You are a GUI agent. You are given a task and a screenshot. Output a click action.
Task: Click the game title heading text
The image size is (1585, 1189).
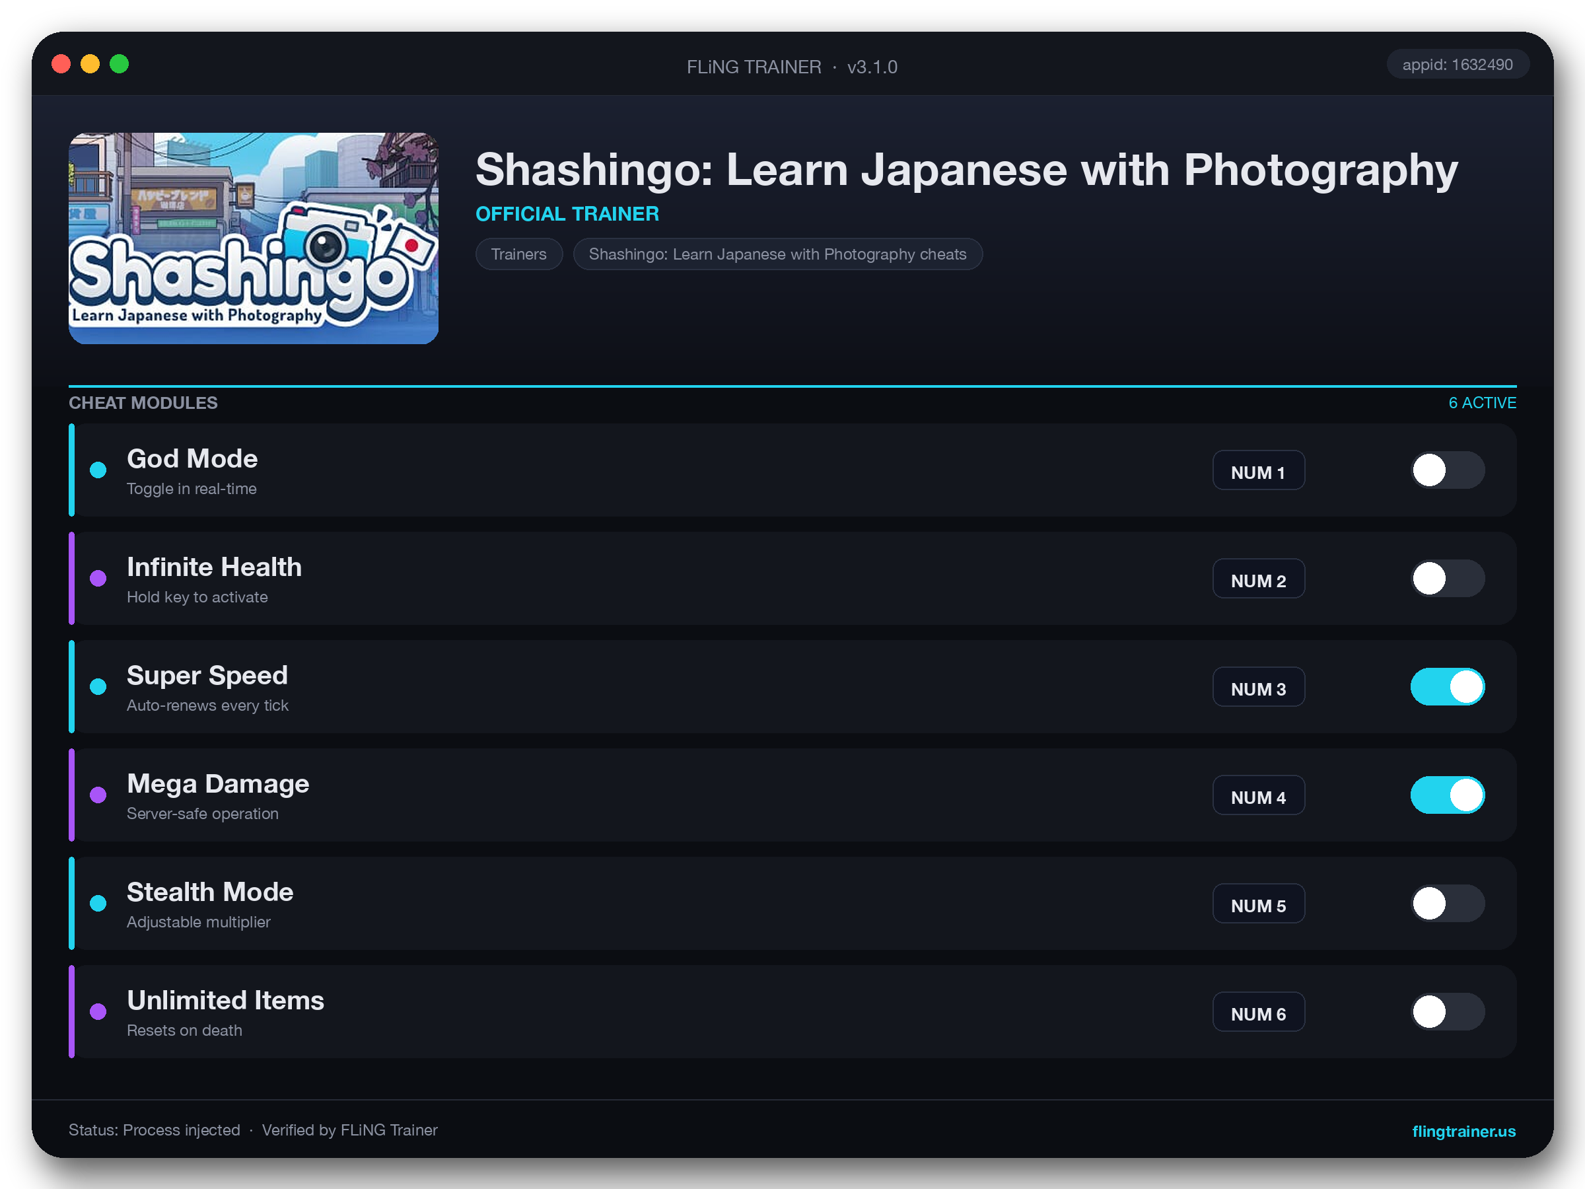pyautogui.click(x=967, y=170)
